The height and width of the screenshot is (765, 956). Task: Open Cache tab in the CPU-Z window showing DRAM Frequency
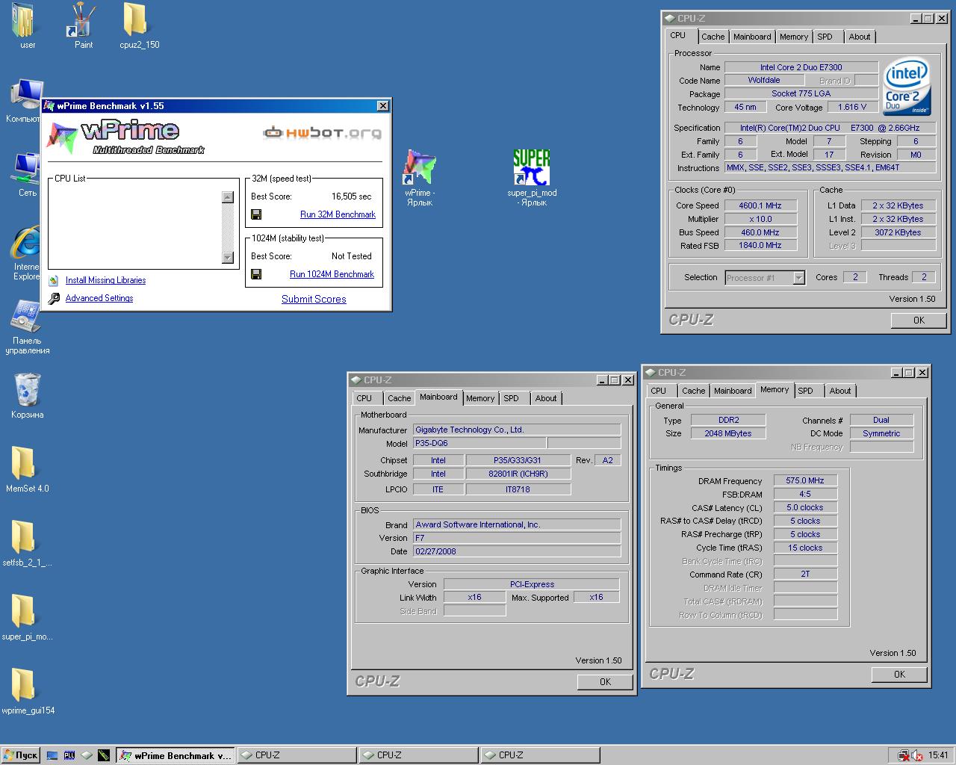pos(693,391)
